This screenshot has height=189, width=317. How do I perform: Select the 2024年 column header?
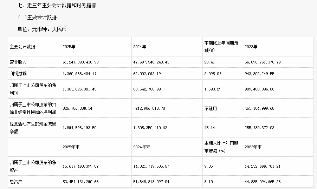tap(140, 47)
